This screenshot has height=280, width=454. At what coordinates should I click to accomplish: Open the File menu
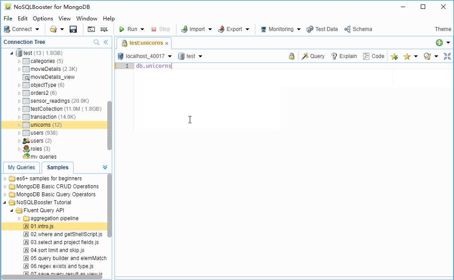pos(8,19)
